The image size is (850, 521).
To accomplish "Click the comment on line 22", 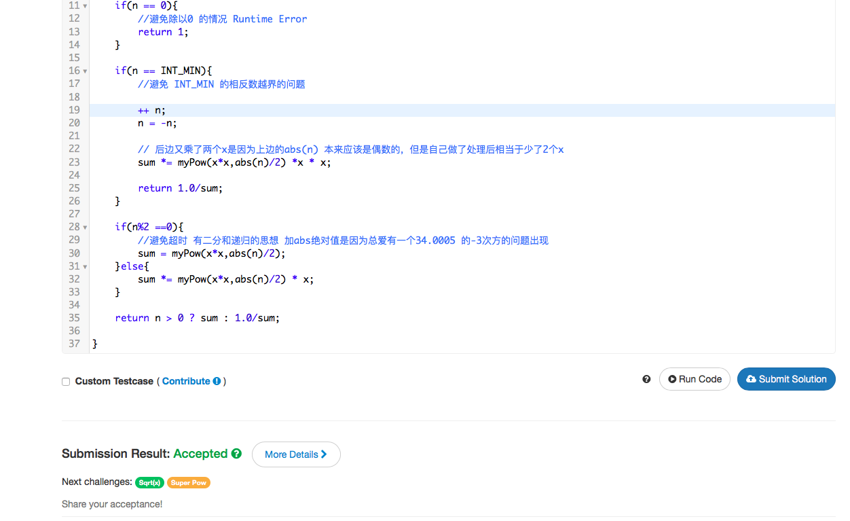I will click(x=351, y=149).
